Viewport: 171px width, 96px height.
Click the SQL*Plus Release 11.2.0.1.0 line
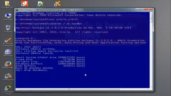click(x=73, y=28)
